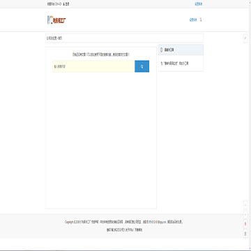Focus the yellow search keyword input field
This screenshot has height=251, width=251.
point(93,66)
